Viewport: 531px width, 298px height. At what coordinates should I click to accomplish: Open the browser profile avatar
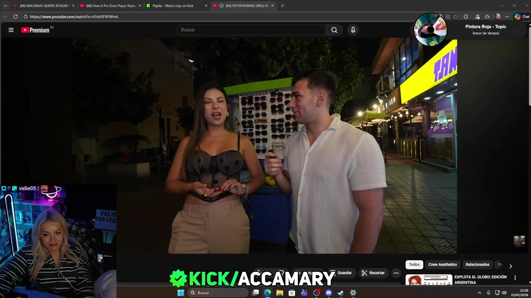pyautogui.click(x=497, y=17)
